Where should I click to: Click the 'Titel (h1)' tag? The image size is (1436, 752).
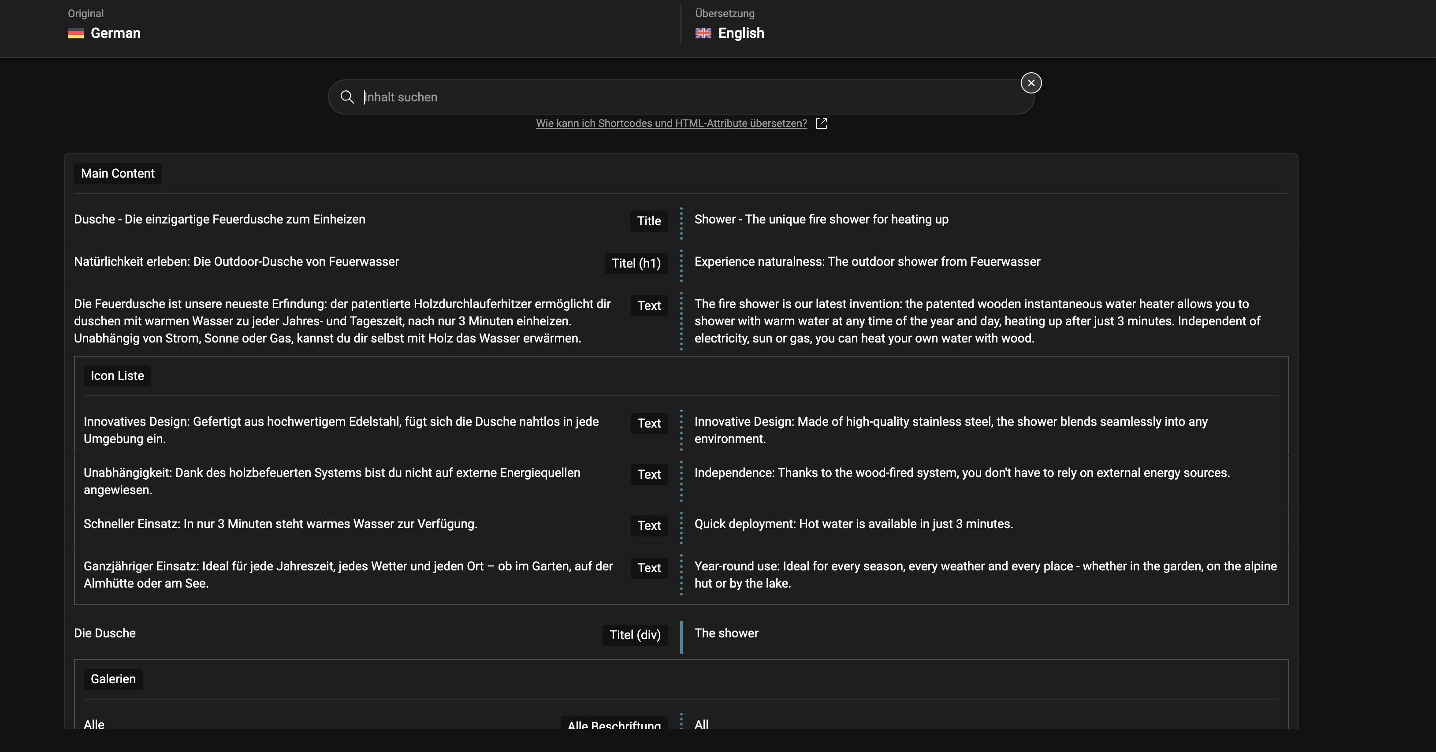[636, 263]
